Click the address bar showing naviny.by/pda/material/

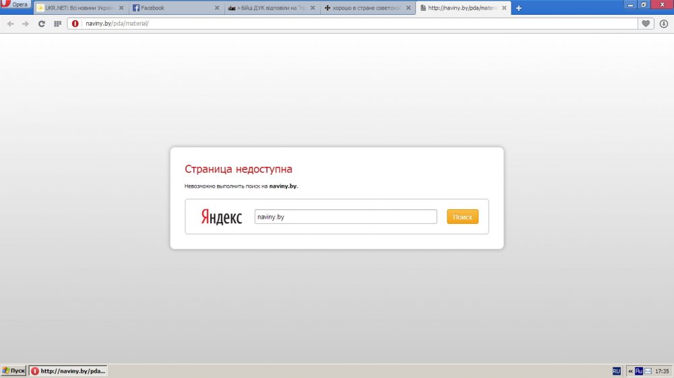pos(353,24)
